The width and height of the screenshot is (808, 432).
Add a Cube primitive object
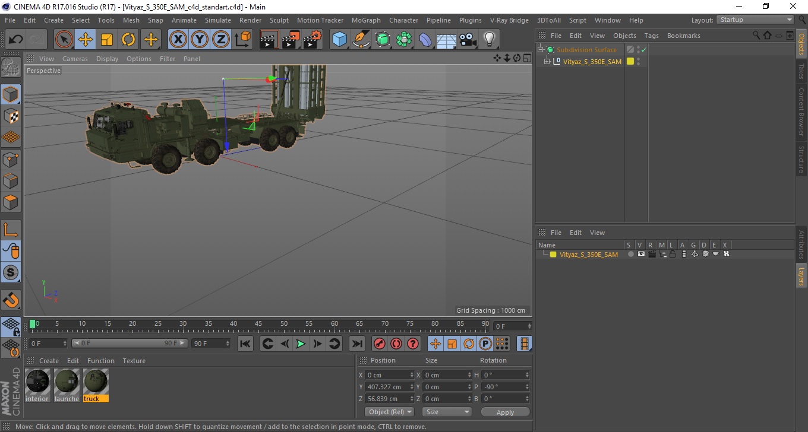tap(340, 40)
